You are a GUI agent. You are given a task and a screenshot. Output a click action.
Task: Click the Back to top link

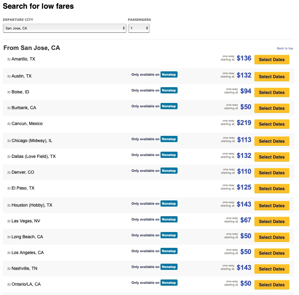click(285, 48)
